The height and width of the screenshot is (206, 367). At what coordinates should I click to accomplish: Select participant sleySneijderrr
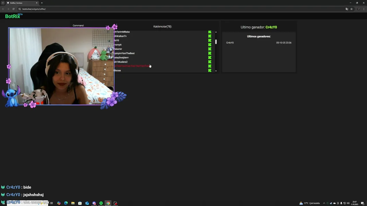(x=122, y=58)
